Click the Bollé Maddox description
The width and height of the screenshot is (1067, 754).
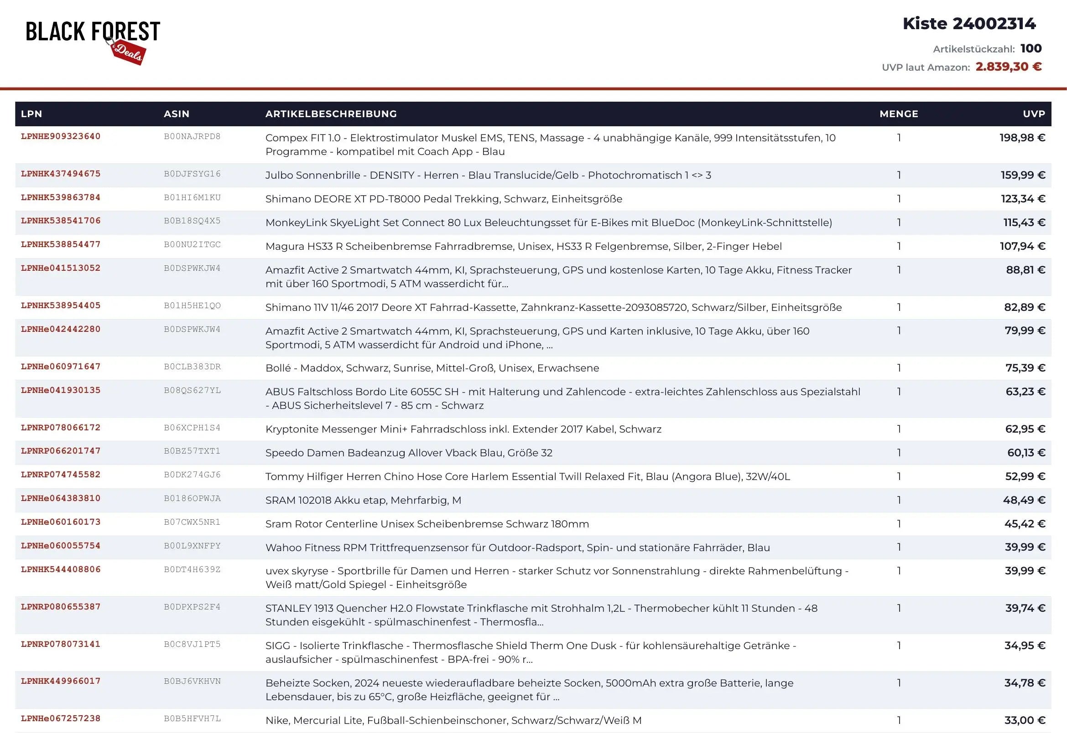(x=432, y=368)
